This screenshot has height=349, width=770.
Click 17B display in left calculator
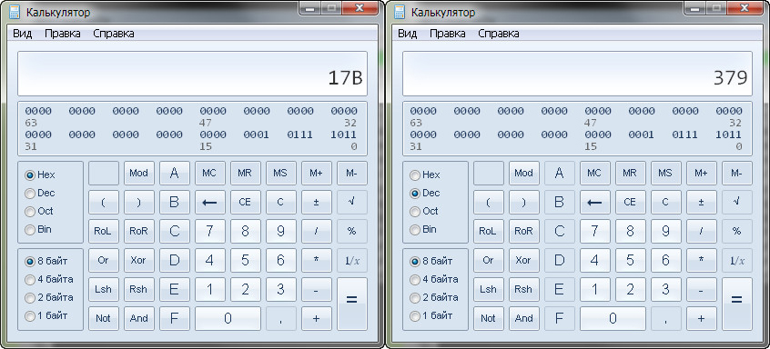(193, 74)
